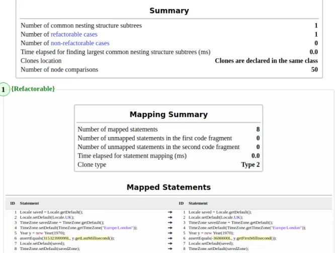
Task: Click left statement 'TimeZone.setDefault(savedZone);'
Action: pyautogui.click(x=50, y=249)
